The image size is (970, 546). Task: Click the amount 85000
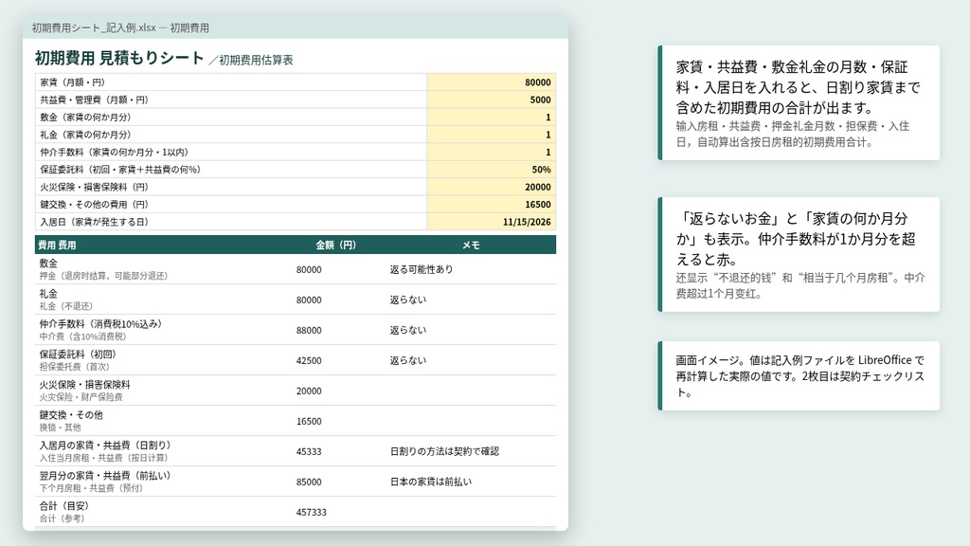coord(309,482)
